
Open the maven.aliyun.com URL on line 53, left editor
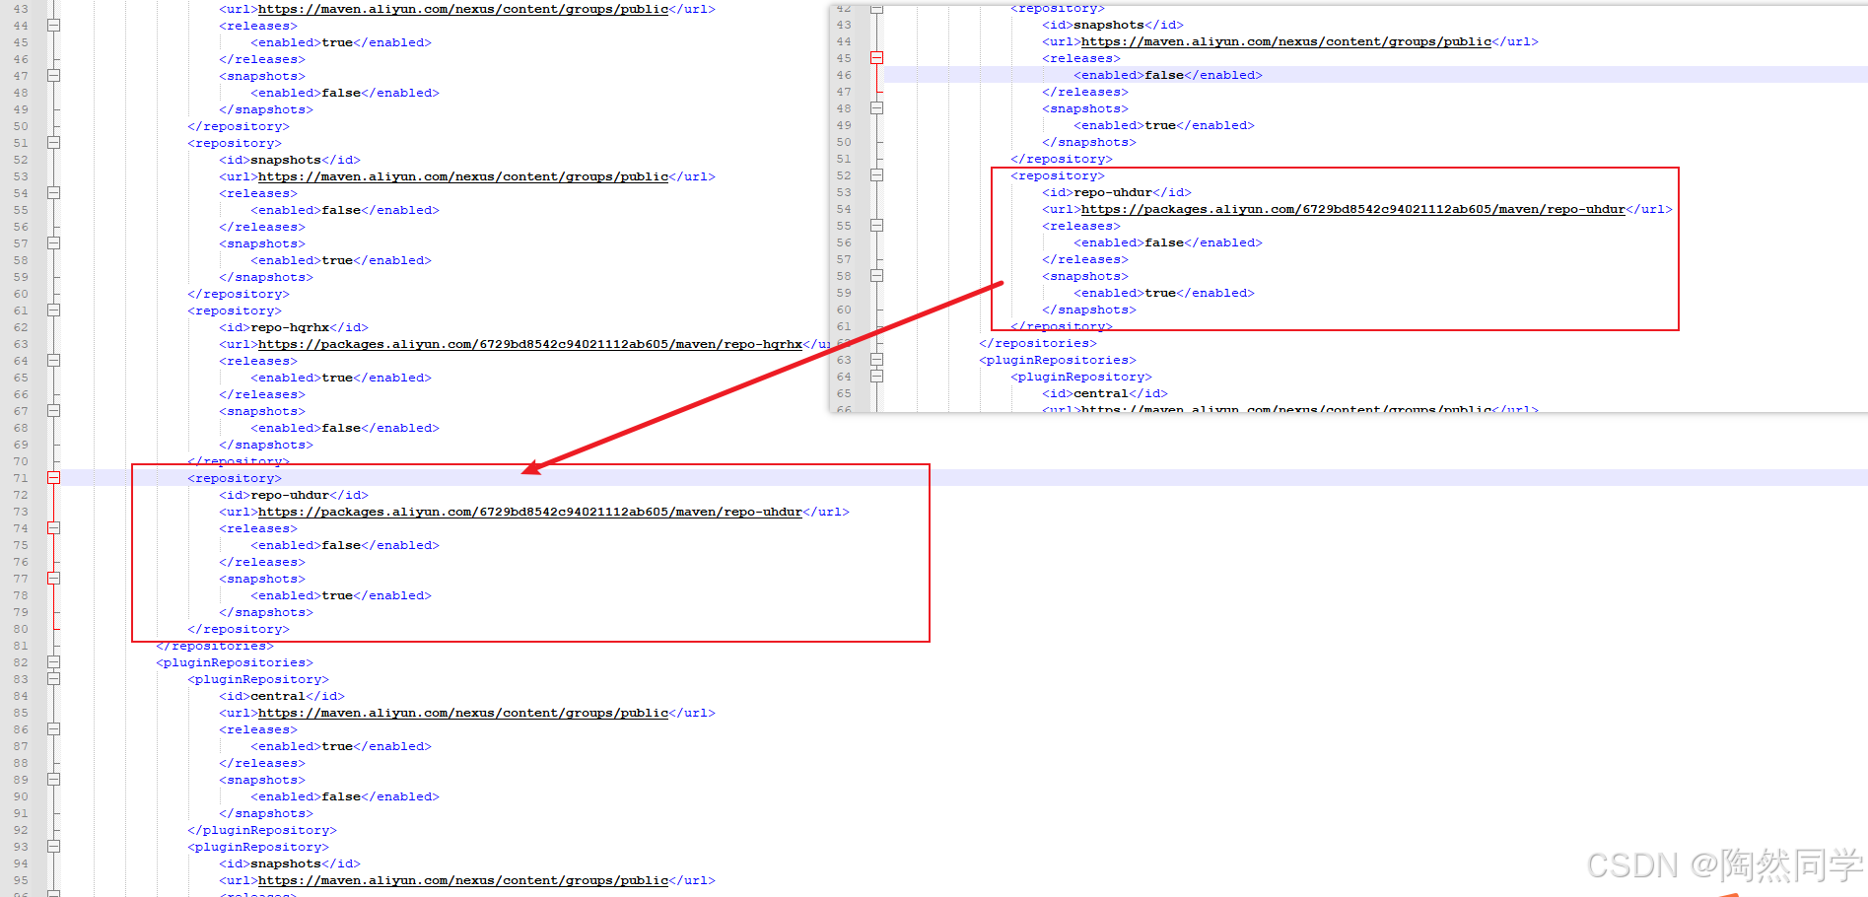point(463,176)
